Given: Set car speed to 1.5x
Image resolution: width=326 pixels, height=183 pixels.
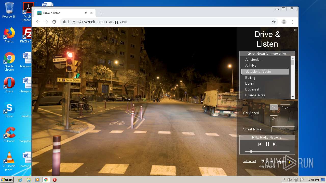Looking at the screenshot, I should click(285, 107).
